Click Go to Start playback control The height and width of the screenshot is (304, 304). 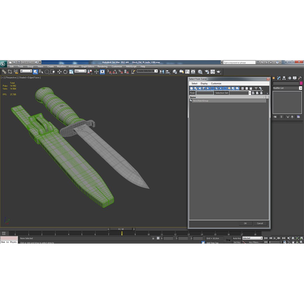266,238
